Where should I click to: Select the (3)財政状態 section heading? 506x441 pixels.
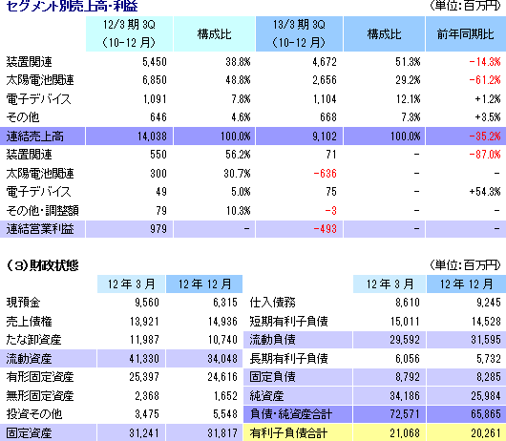click(42, 265)
